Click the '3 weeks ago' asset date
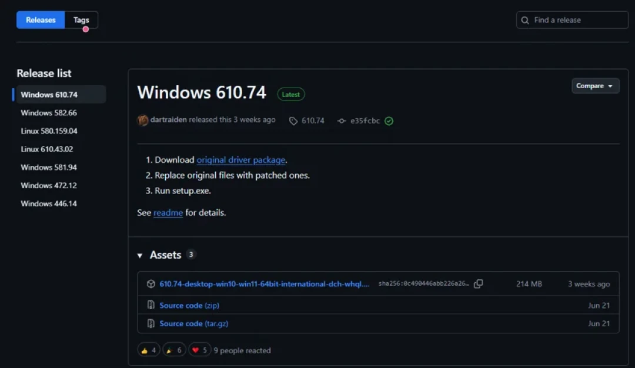 pos(589,284)
